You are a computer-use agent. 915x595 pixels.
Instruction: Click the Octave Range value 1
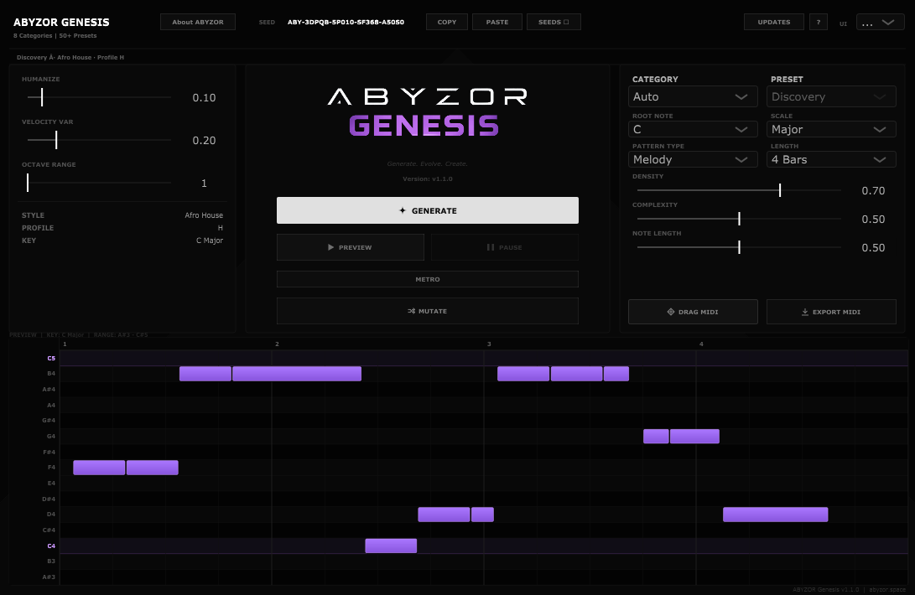tap(204, 184)
